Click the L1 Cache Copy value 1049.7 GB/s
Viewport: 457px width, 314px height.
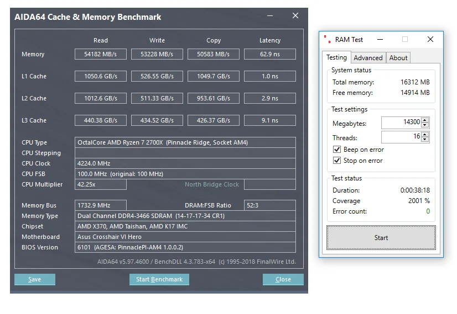click(x=214, y=76)
